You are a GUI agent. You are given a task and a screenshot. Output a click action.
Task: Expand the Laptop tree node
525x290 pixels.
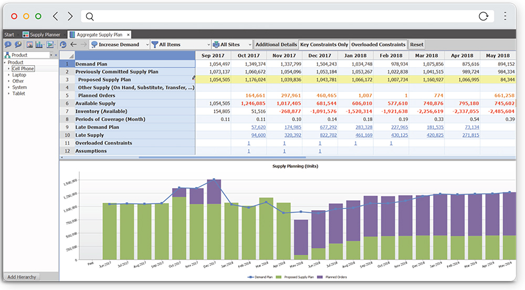coord(8,75)
